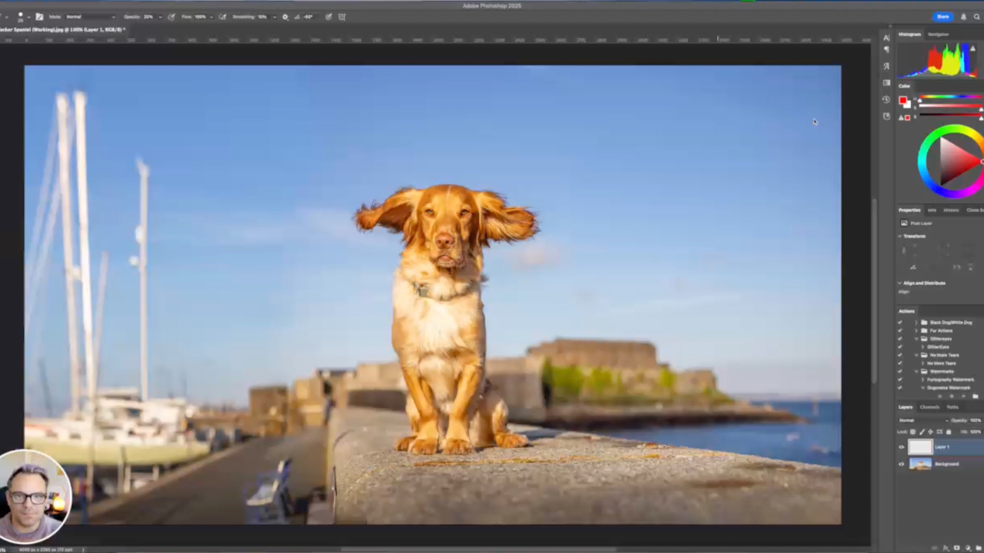The width and height of the screenshot is (984, 553).
Task: Click the History panel clock icon
Action: [x=886, y=99]
